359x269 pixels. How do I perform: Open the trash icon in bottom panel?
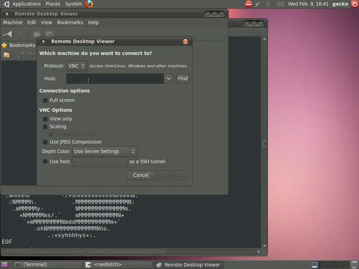tap(354, 265)
